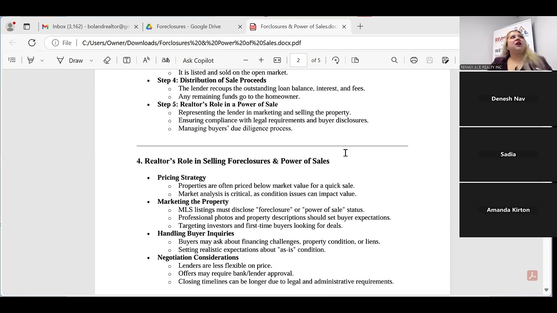Click line 'Offers may require bank/lender approval.'
The height and width of the screenshot is (313, 557).
click(236, 273)
